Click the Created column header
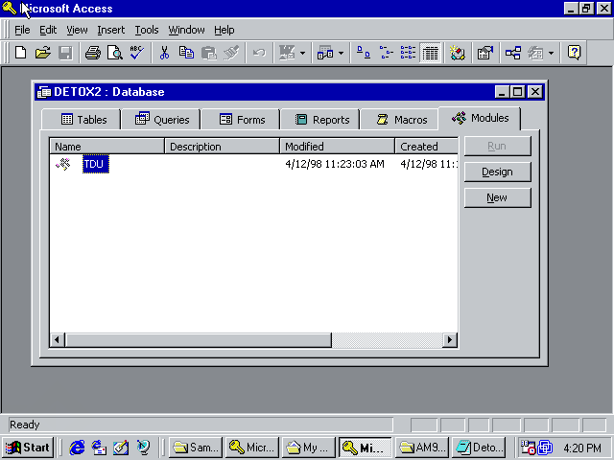614x460 pixels. pos(426,147)
